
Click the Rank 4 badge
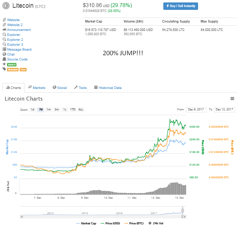tap(12, 65)
